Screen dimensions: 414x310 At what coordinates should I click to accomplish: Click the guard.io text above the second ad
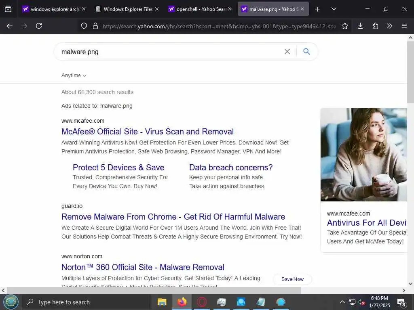point(72,206)
